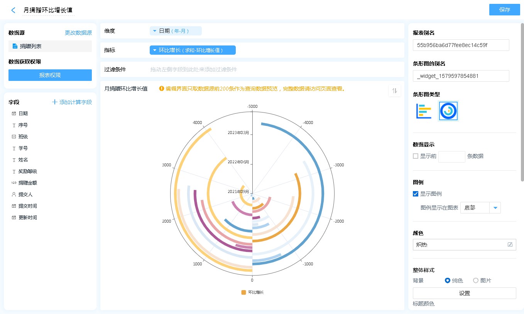Expand the 日期 (年-月) dimension dropdown
Image resolution: width=524 pixels, height=314 pixels.
click(x=155, y=31)
